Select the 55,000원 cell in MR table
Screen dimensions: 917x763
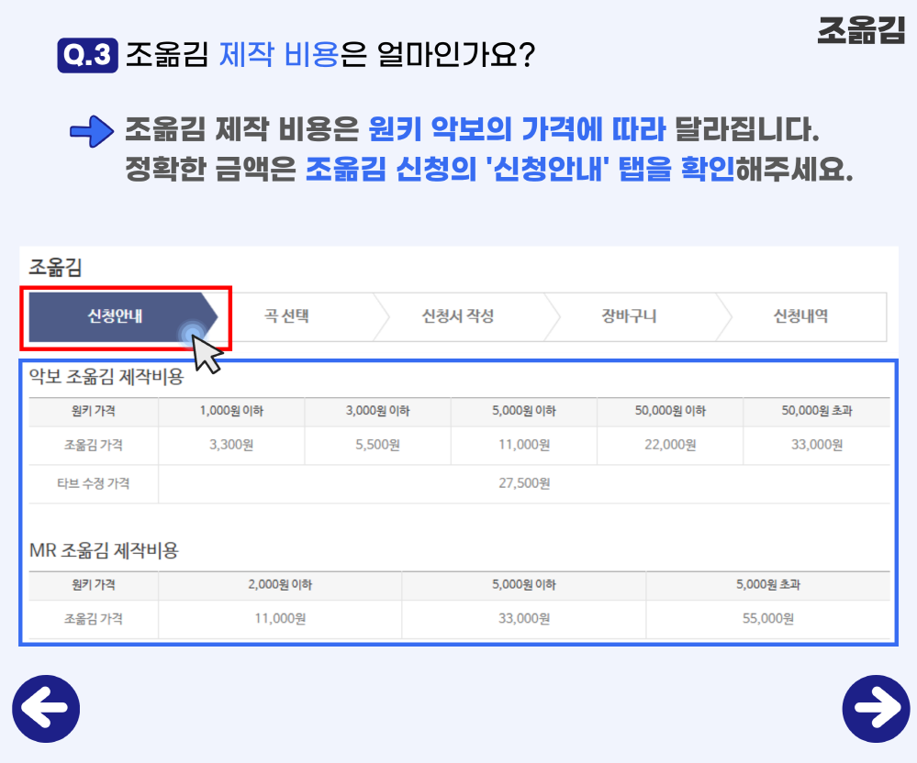tap(768, 617)
